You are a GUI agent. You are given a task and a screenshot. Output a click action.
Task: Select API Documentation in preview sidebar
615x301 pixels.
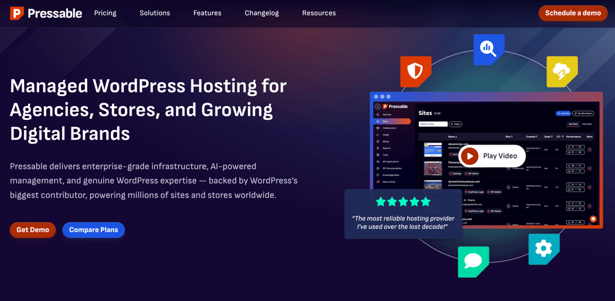[x=392, y=168]
